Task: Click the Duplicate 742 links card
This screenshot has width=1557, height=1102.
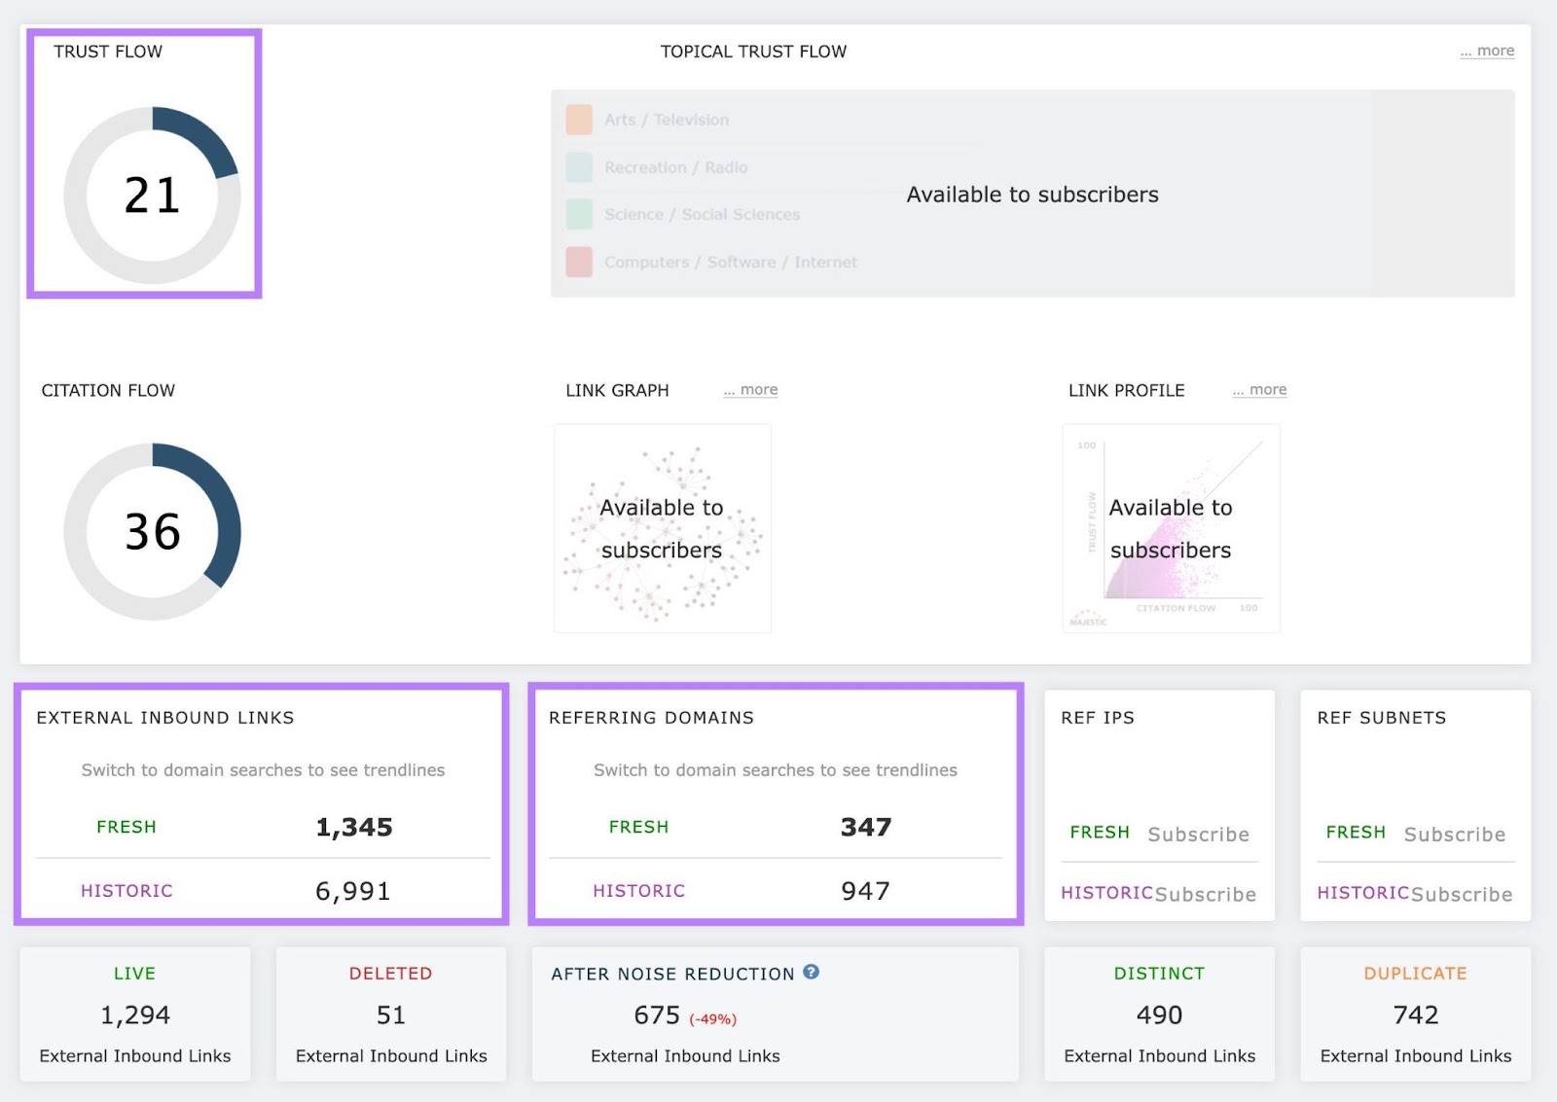Action: click(1416, 1013)
